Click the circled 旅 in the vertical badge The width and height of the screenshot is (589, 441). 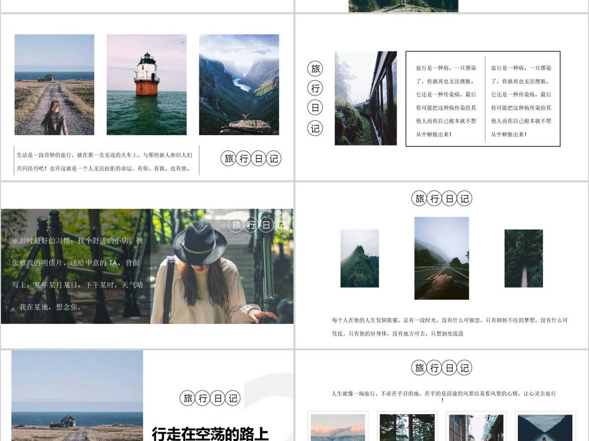pyautogui.click(x=315, y=69)
